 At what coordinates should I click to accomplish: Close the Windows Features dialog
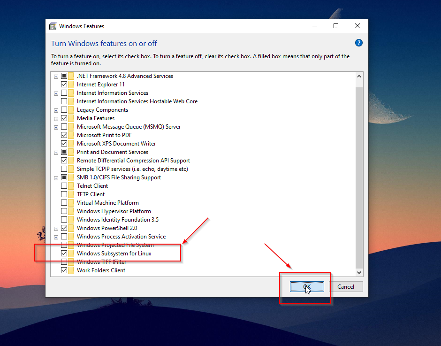point(357,26)
